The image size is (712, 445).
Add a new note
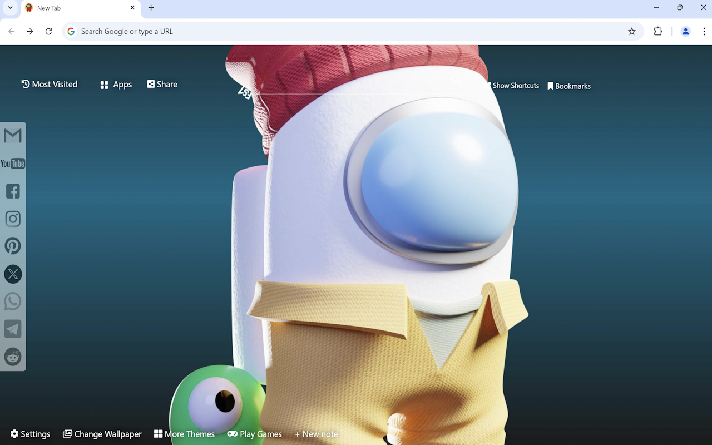[317, 434]
